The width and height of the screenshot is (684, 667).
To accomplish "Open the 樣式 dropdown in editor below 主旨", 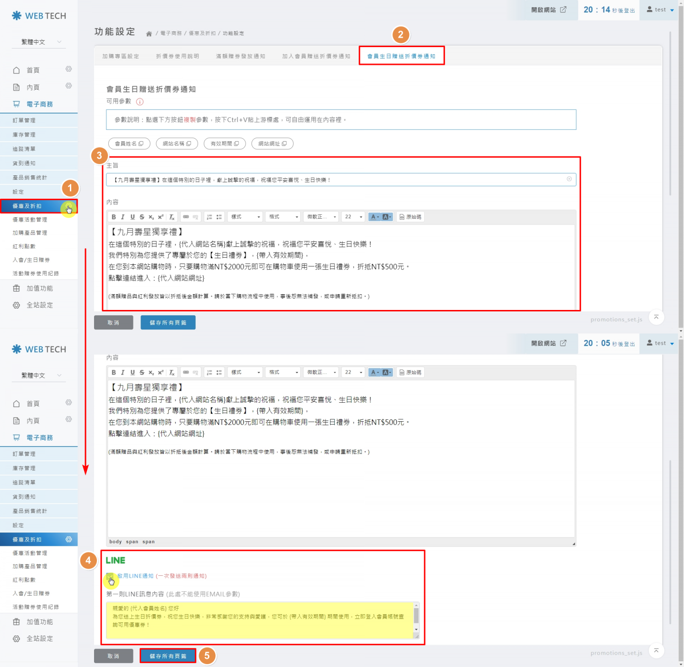I will click(x=245, y=217).
